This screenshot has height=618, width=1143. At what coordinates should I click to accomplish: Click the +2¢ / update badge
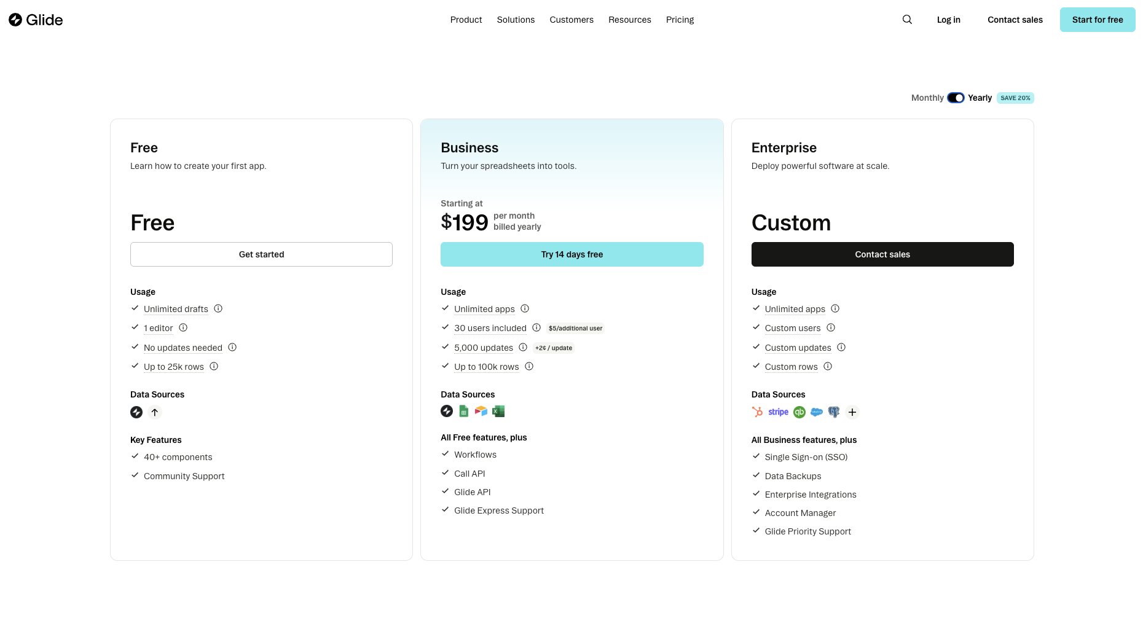pos(554,348)
